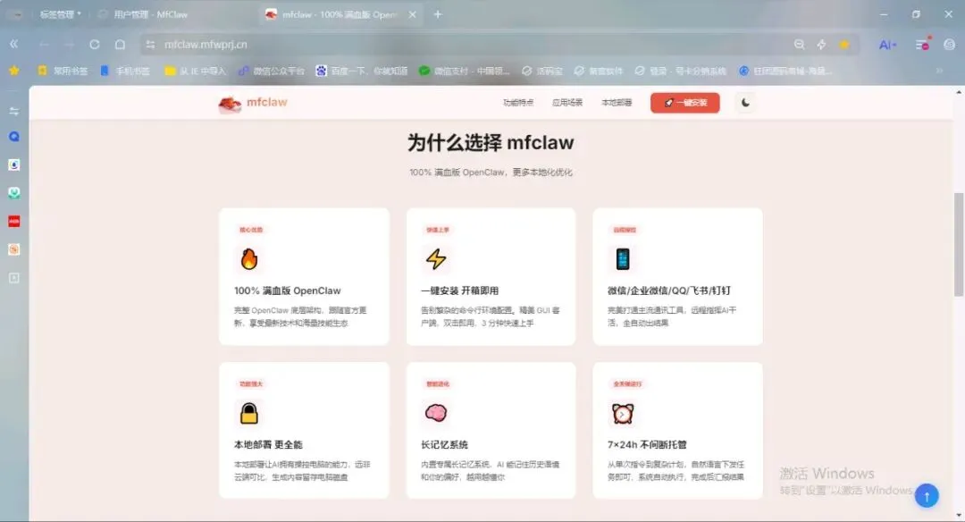The width and height of the screenshot is (965, 522).
Task: Click the 长记忆系统 card title
Action: point(444,444)
